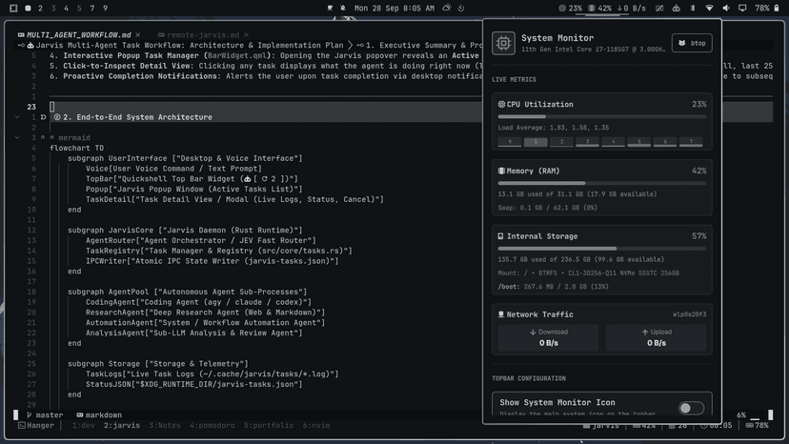This screenshot has width=789, height=444.
Task: Open the weather icon beside the clock
Action: [x=446, y=8]
